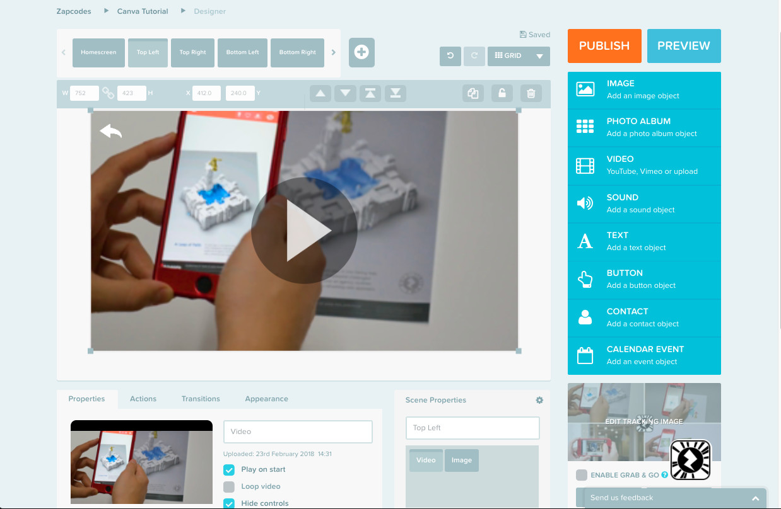Switch to the Transitions tab

pyautogui.click(x=201, y=399)
